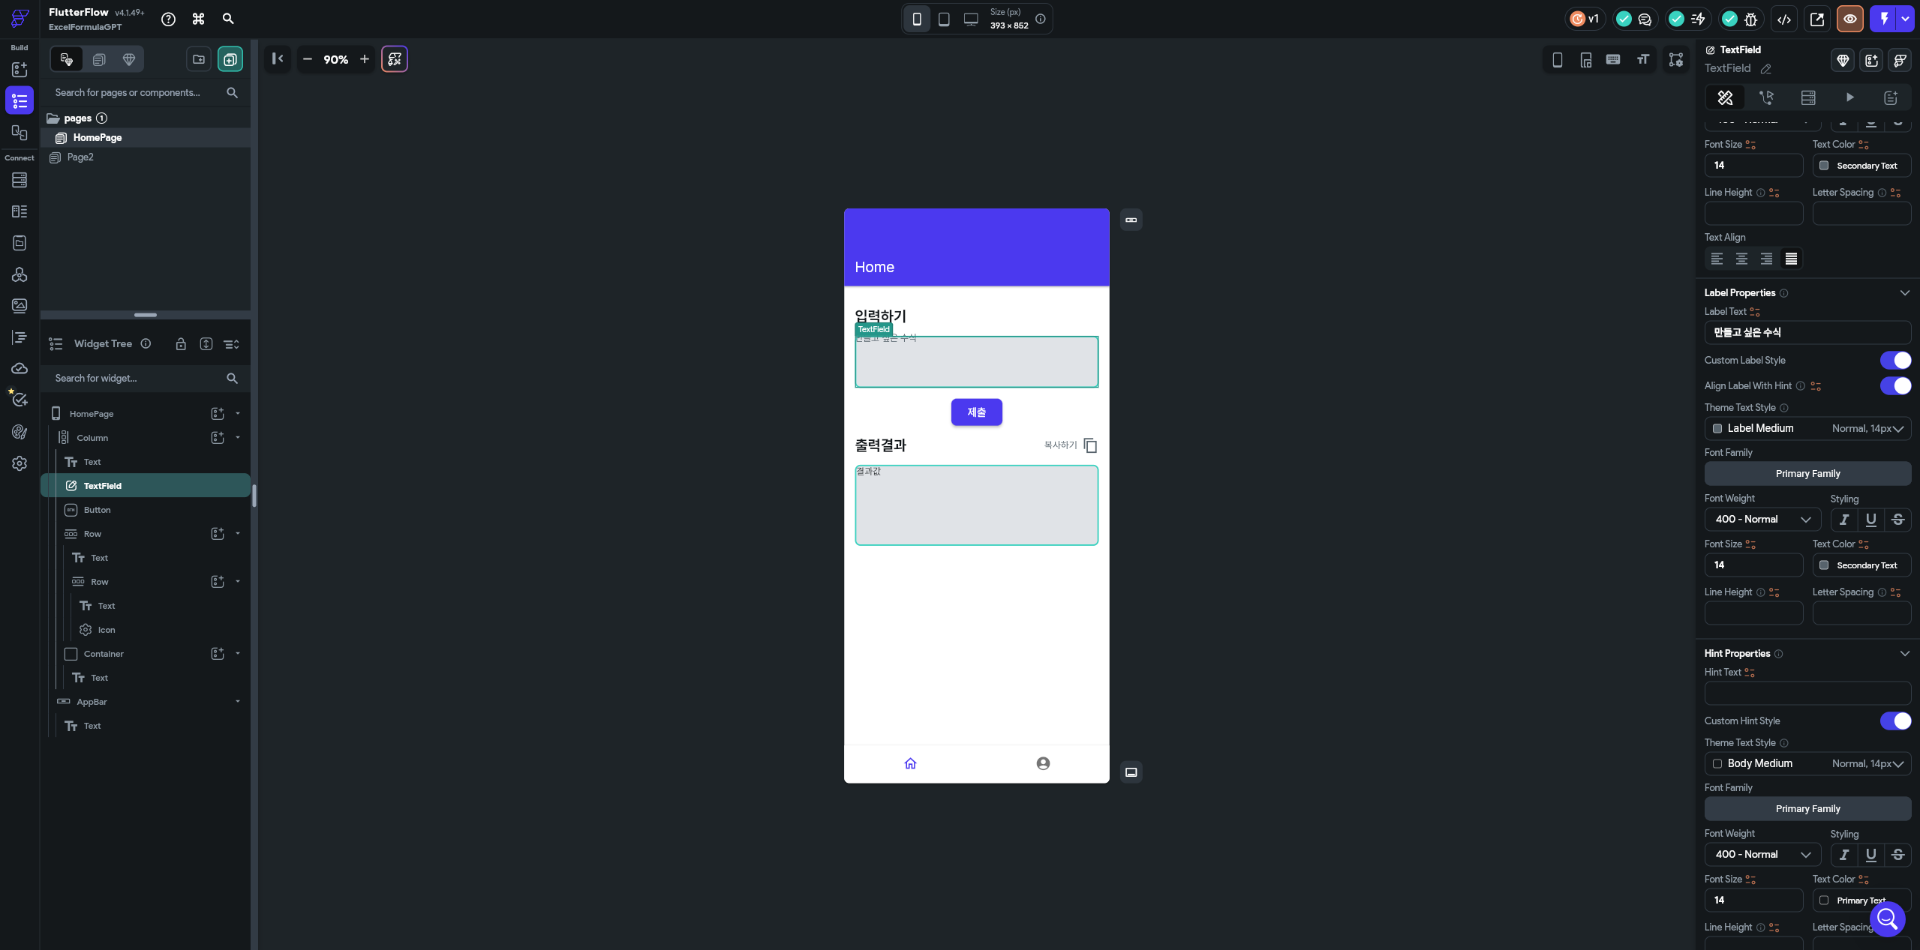Toggle Custom Hint Style switch
Viewport: 1920px width, 950px height.
coord(1895,721)
